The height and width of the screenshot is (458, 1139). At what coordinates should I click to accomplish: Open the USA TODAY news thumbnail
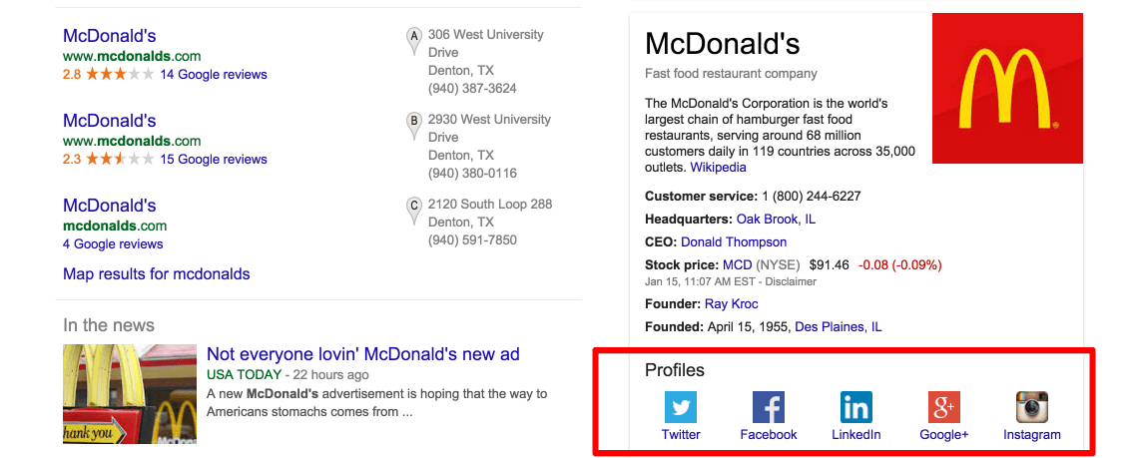[130, 394]
